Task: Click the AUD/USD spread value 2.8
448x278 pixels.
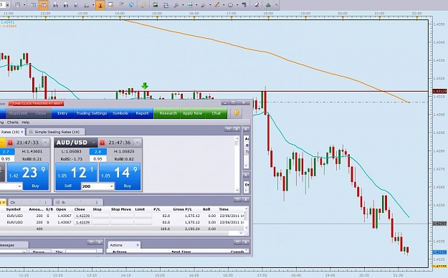Action: coord(97,151)
